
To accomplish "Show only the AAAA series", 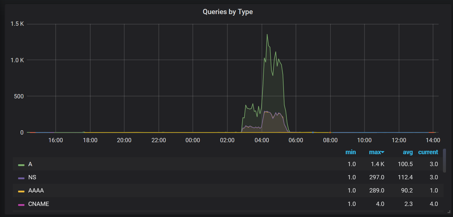I will coord(36,191).
